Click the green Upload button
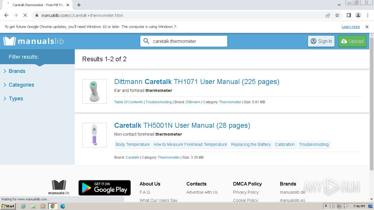374x210 pixels. pos(352,41)
